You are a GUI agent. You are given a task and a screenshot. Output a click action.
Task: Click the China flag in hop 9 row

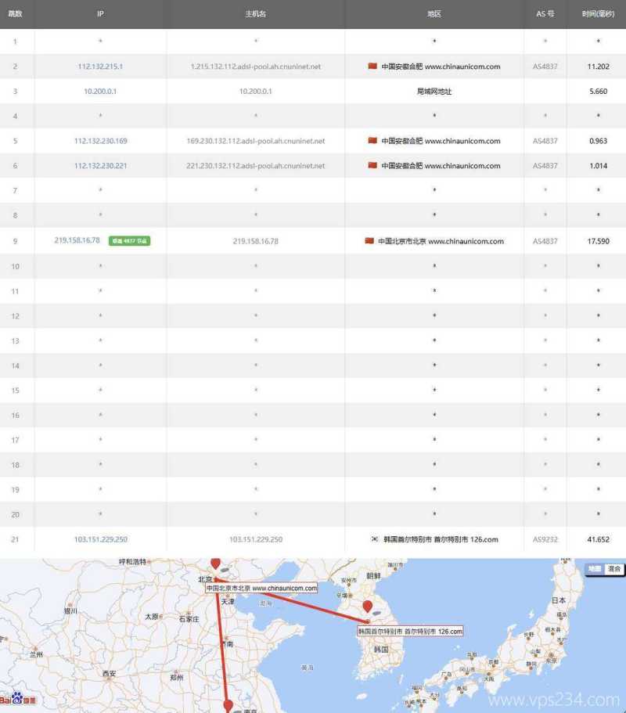click(x=369, y=241)
